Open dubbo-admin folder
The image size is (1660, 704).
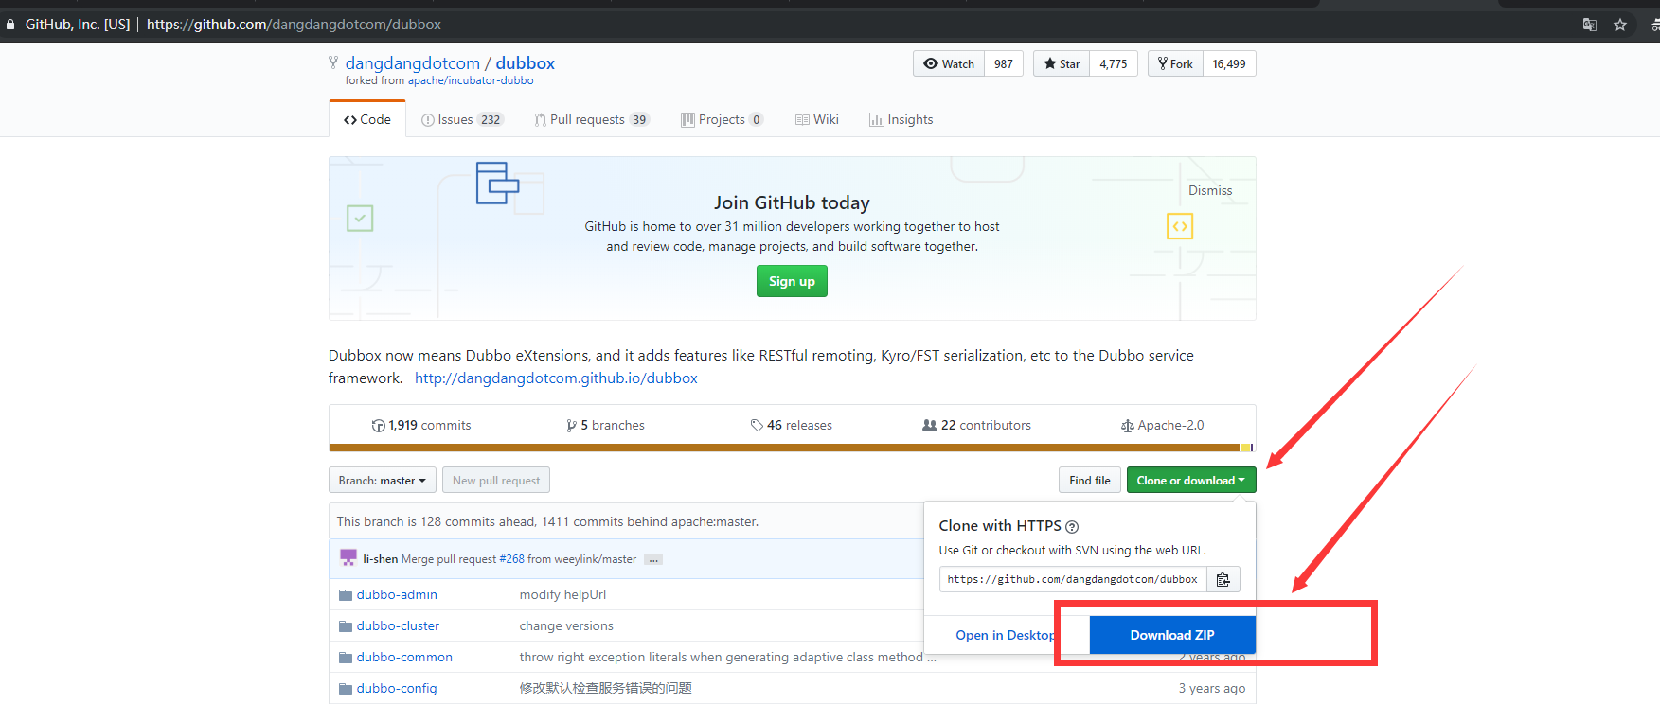point(397,594)
